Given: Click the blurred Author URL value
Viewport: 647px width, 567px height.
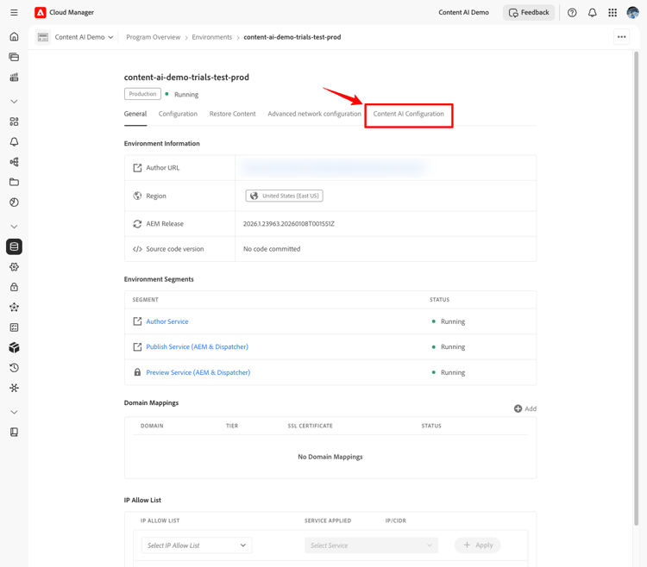Looking at the screenshot, I should tap(334, 168).
